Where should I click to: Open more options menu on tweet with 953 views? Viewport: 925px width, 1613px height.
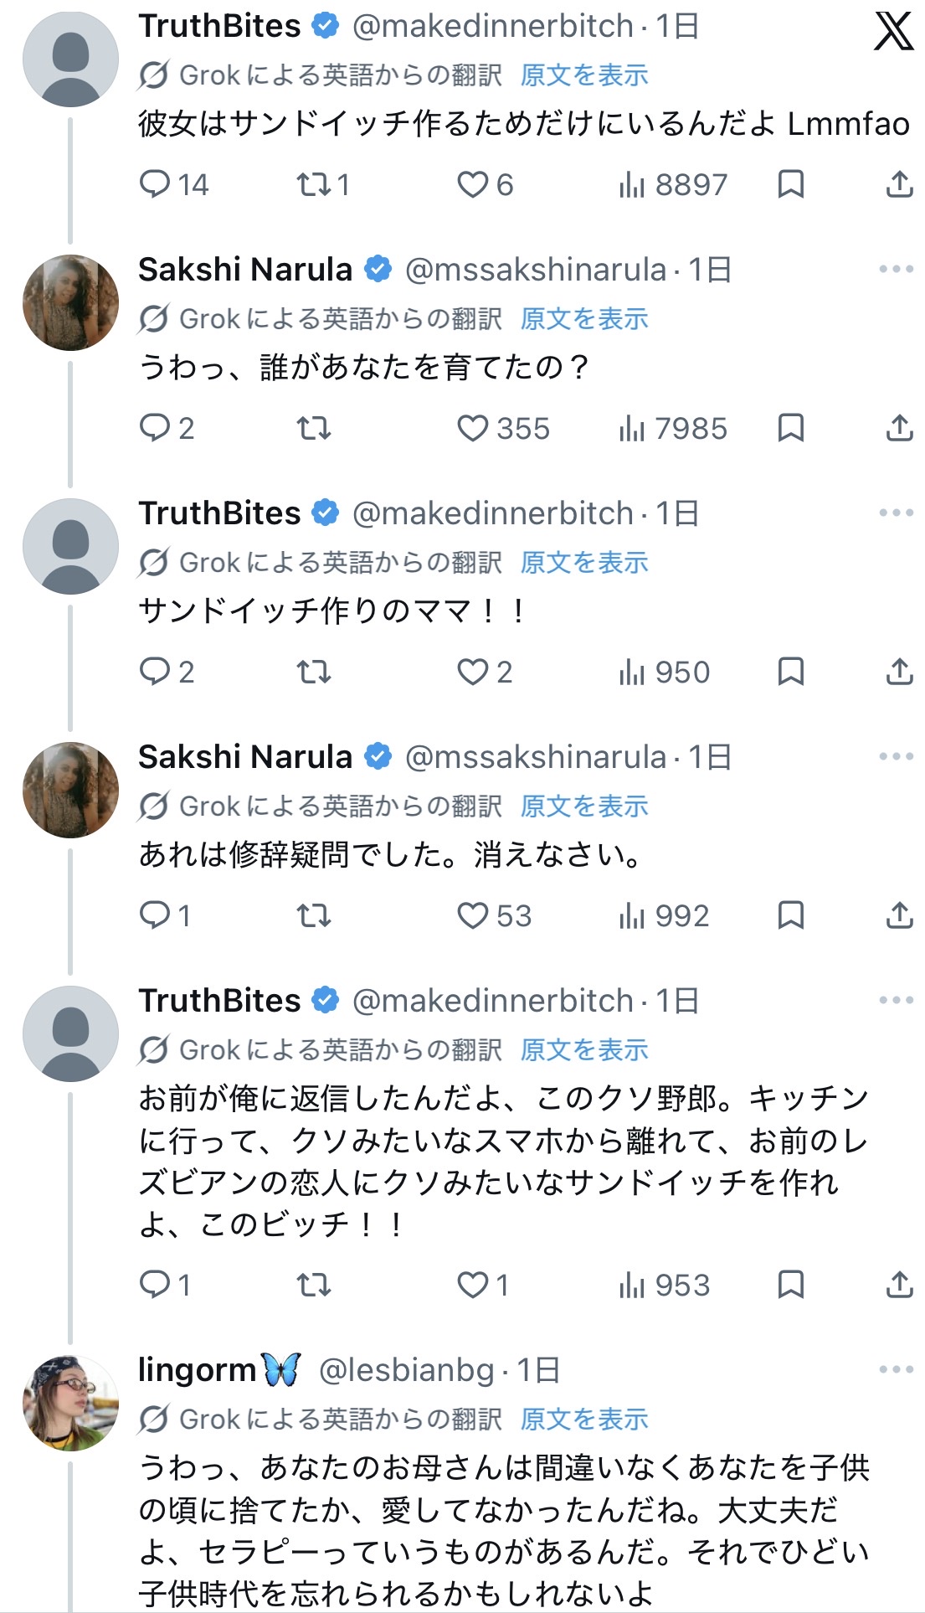coord(896,1001)
